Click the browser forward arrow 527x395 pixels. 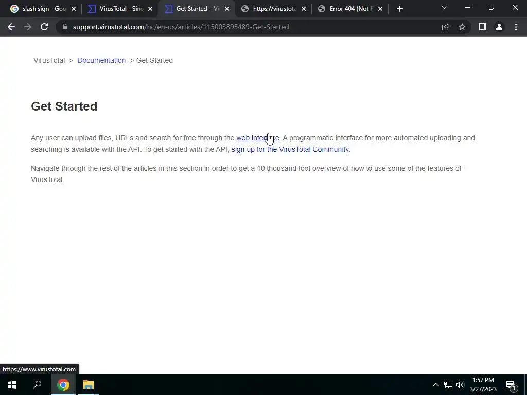[x=28, y=27]
